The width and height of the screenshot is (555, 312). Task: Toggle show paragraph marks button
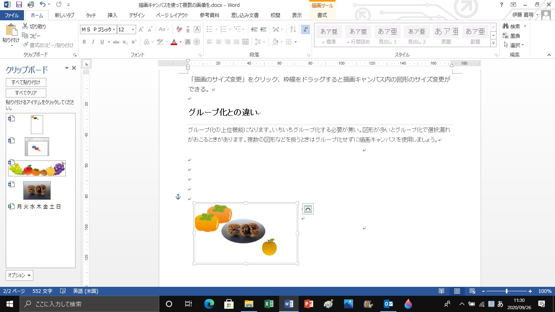[x=306, y=29]
